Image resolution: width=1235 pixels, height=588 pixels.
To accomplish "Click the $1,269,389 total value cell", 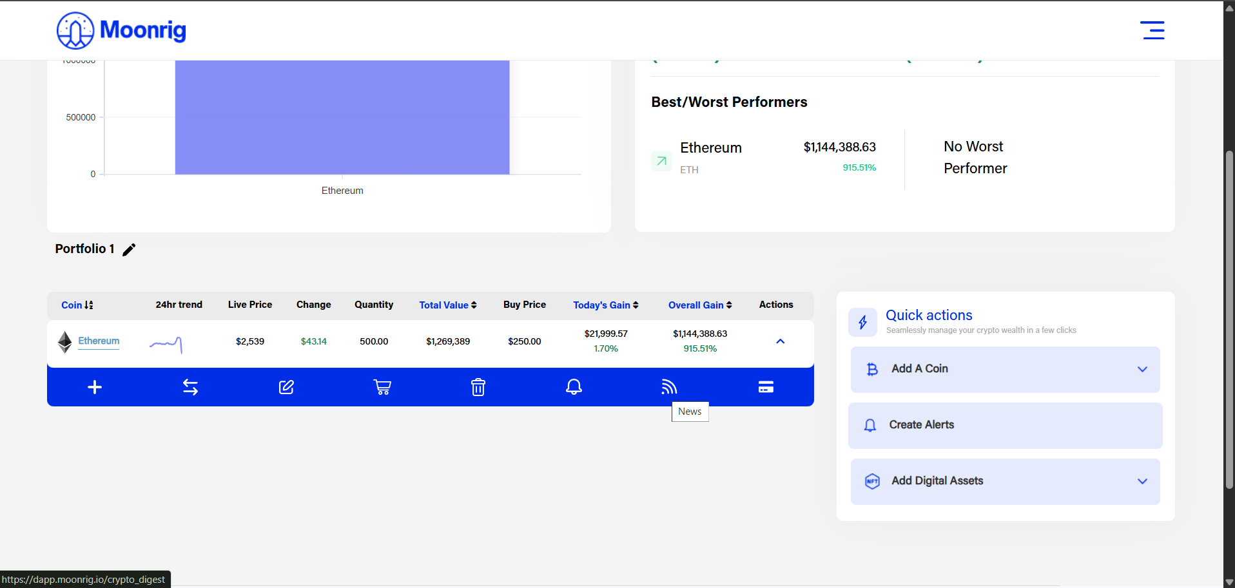I will point(448,341).
